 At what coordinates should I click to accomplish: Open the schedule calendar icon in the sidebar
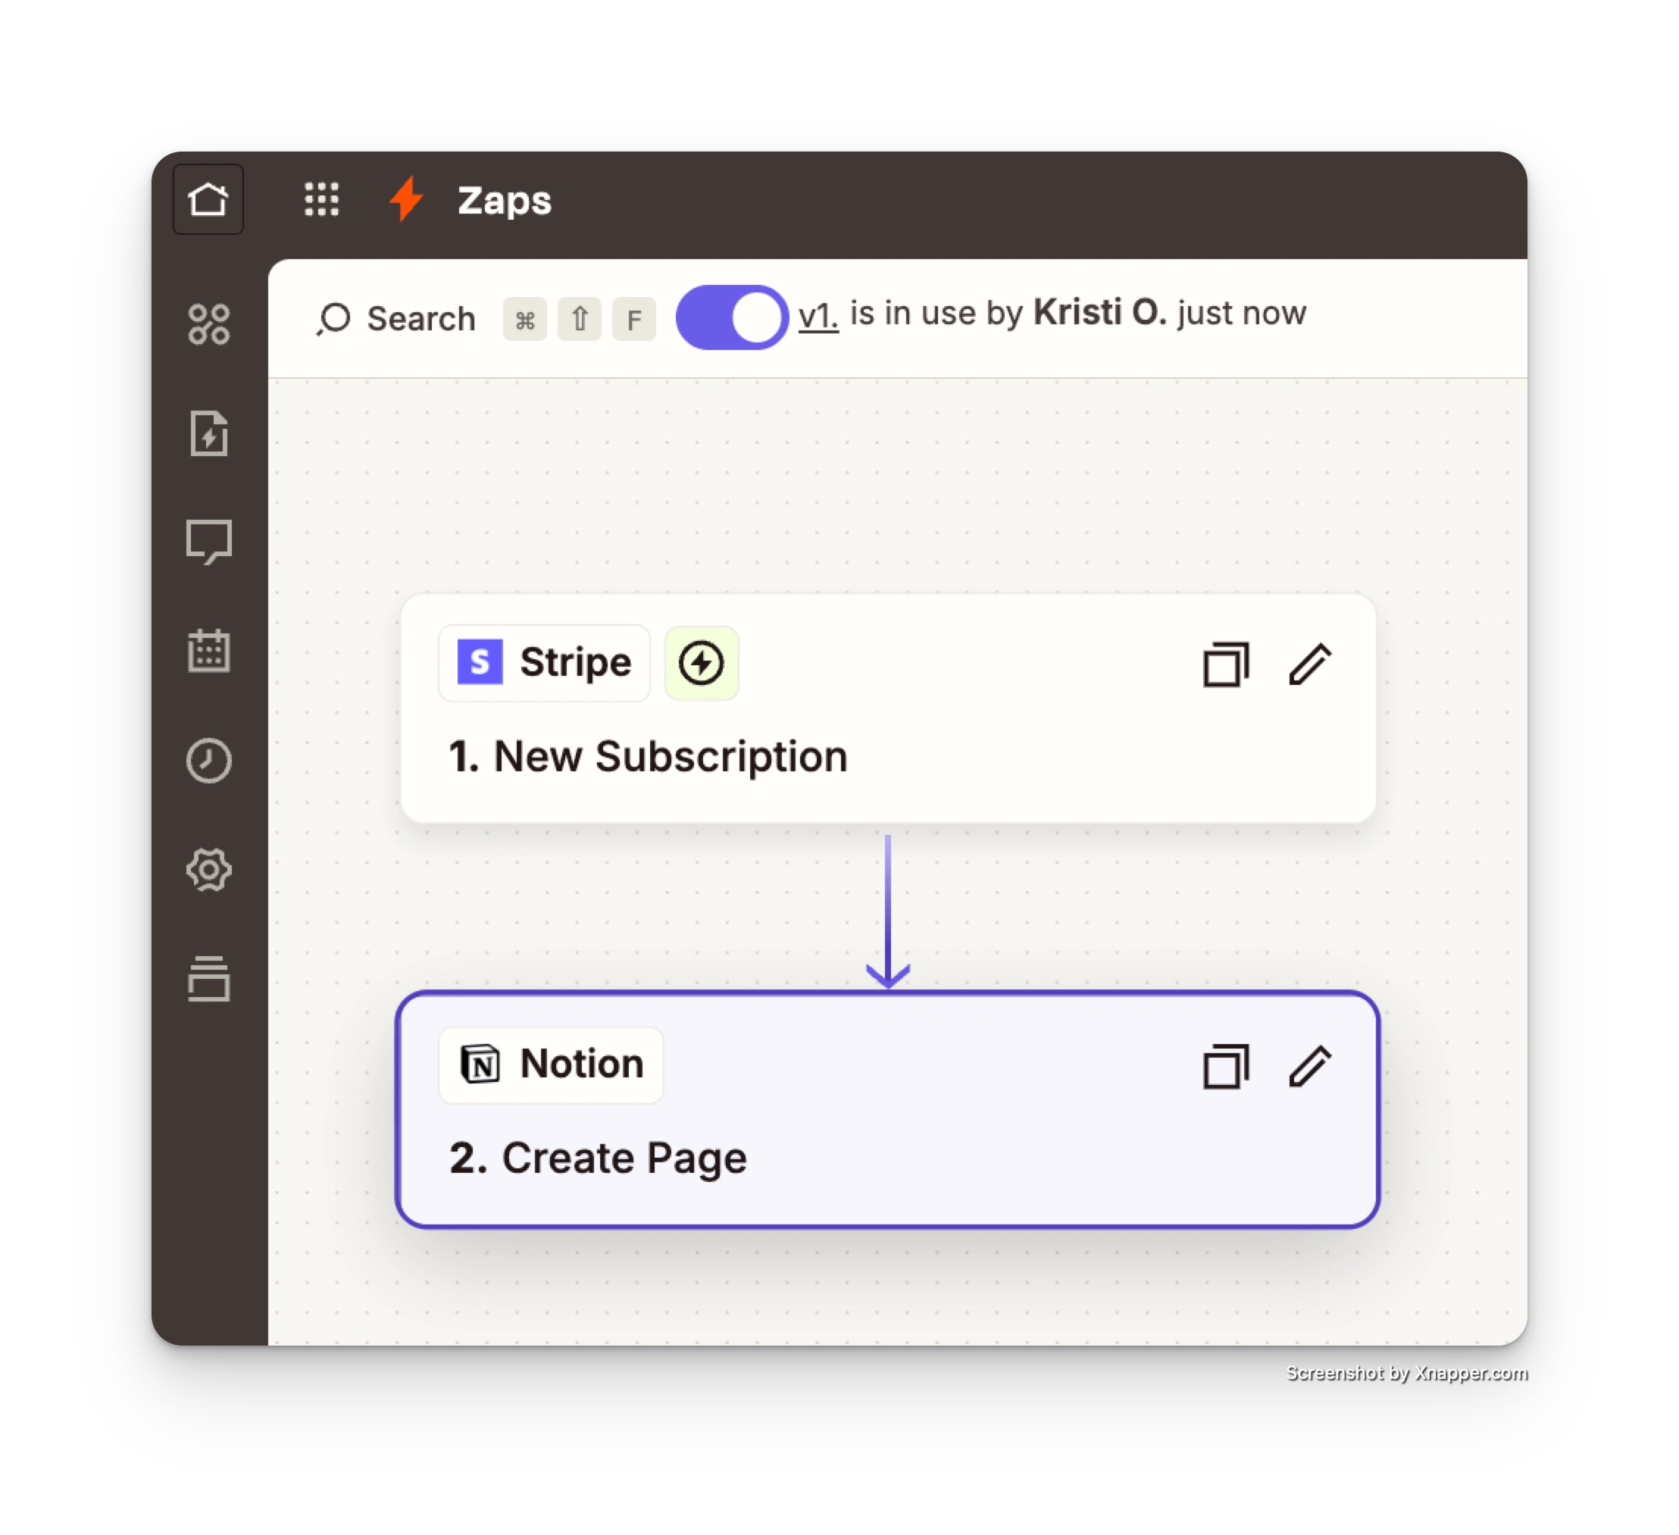pyautogui.click(x=208, y=652)
